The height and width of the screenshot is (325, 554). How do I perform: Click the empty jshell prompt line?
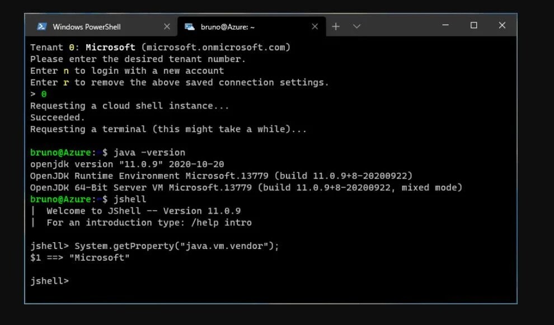pos(50,281)
